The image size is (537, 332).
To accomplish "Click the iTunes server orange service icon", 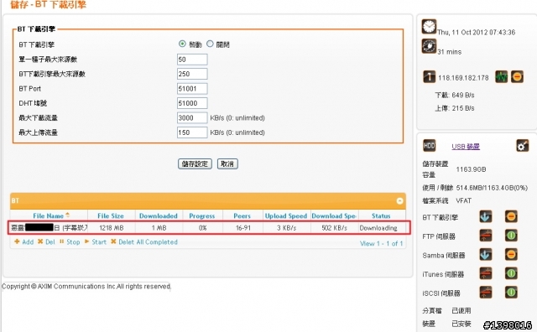I will (x=486, y=273).
